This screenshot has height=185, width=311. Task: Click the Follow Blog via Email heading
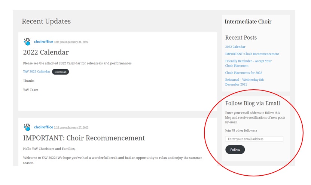point(253,103)
